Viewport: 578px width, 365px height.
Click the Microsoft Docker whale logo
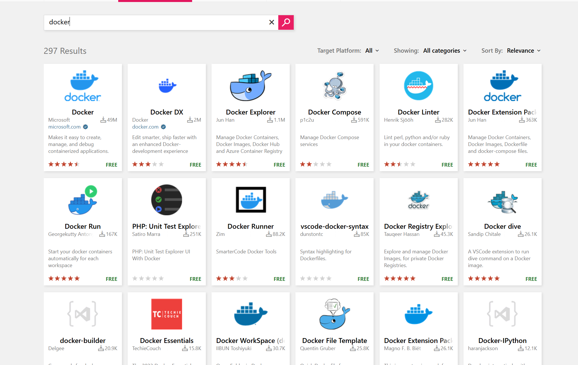83,86
